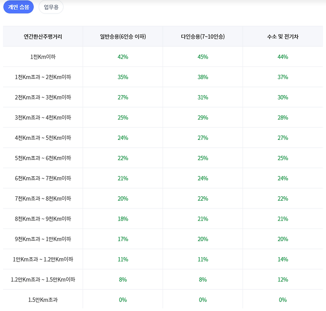Image resolution: width=326 pixels, height=311 pixels.
Task: Click 다인승용 24% in 6천Km초과 ~ 7천Km이하 row
Action: pos(203,178)
